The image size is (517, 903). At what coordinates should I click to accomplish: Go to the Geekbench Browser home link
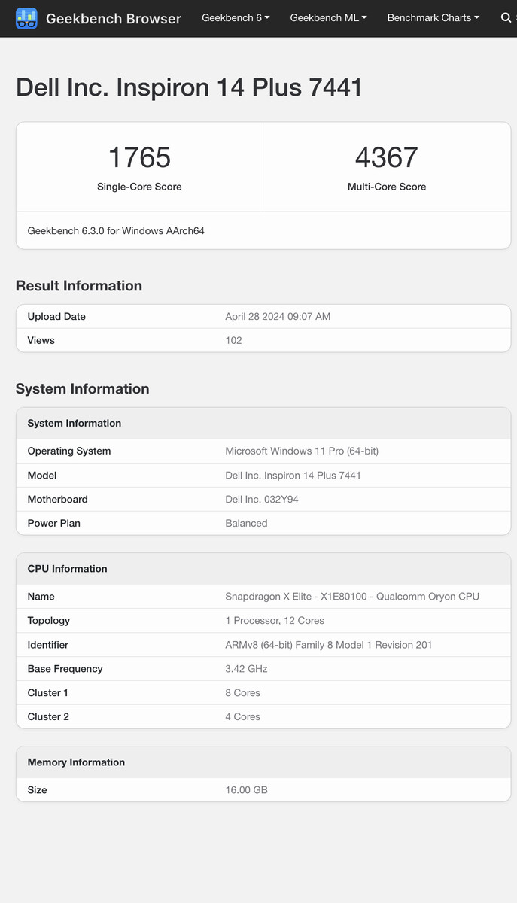pyautogui.click(x=113, y=18)
